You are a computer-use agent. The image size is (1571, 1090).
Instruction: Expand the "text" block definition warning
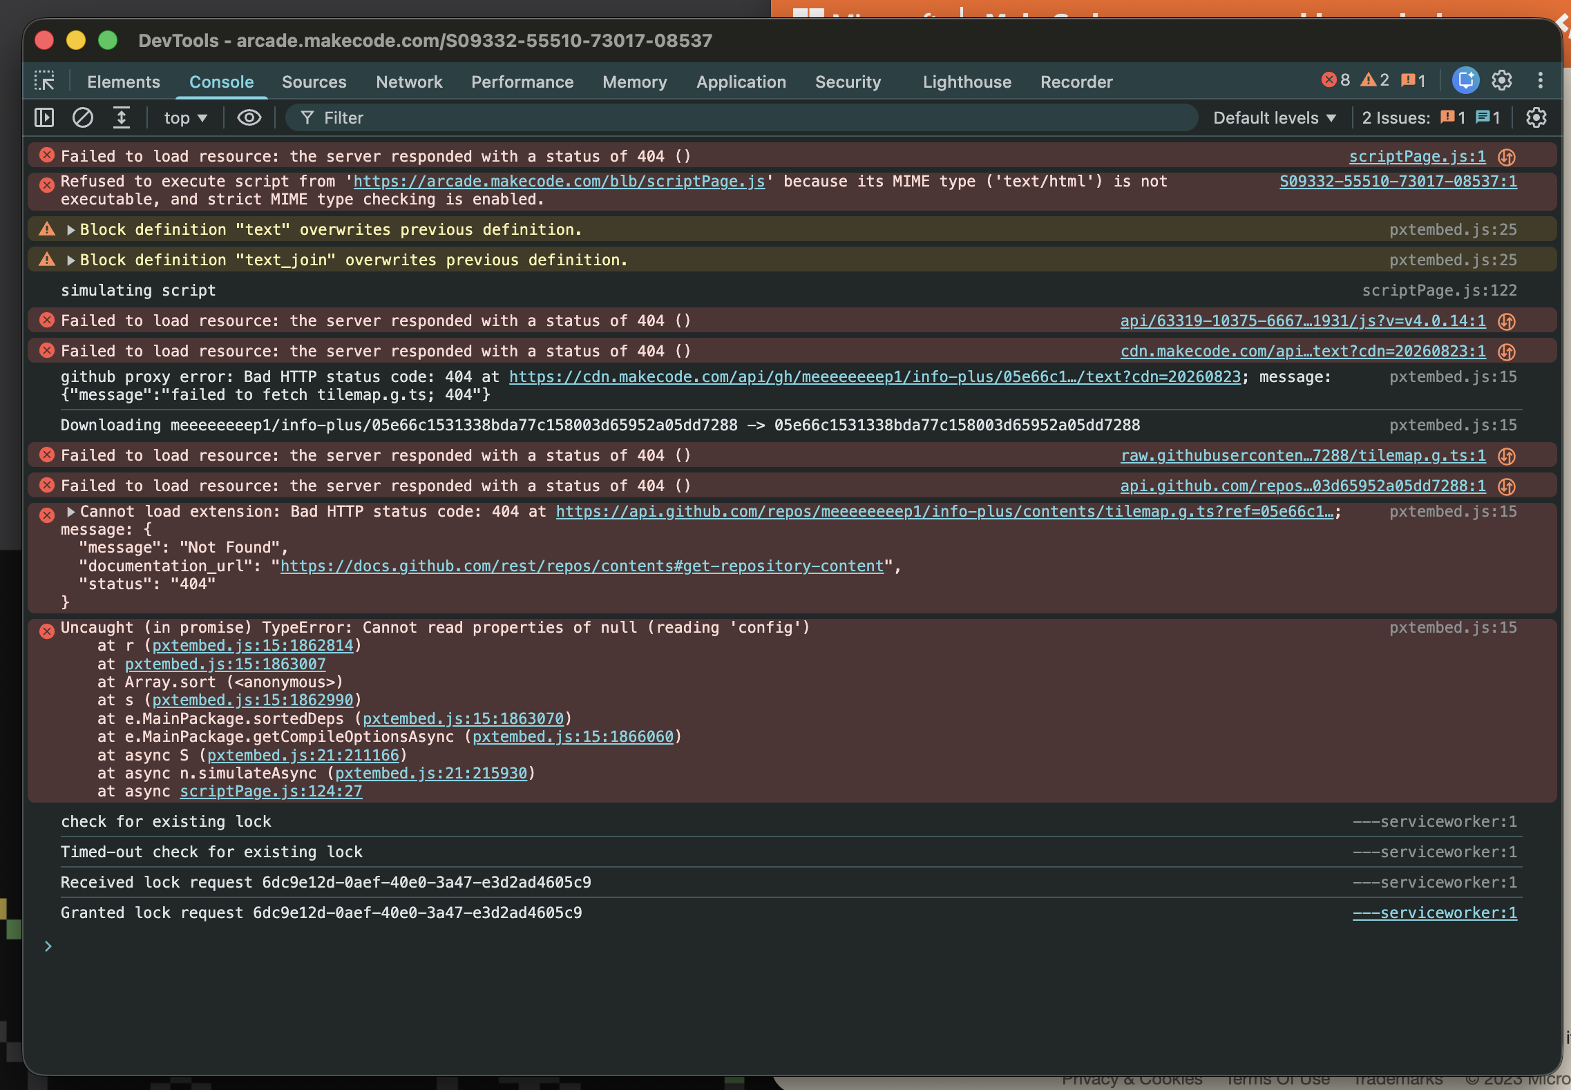[x=70, y=230]
